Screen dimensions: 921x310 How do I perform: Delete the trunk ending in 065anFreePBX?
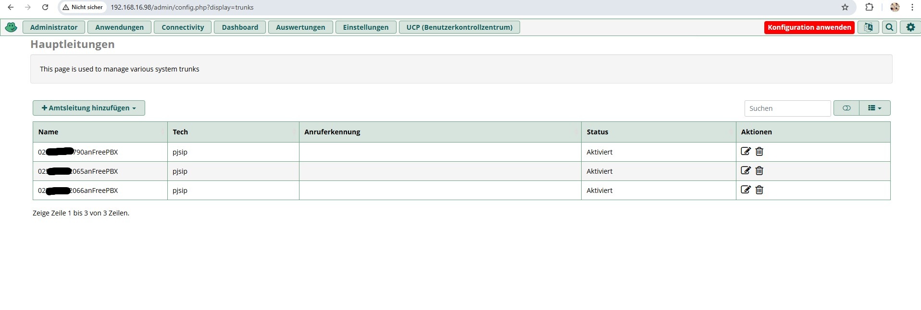coord(759,171)
